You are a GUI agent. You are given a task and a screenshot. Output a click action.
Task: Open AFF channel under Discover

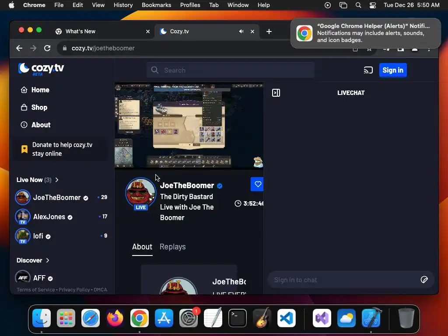[x=34, y=278]
